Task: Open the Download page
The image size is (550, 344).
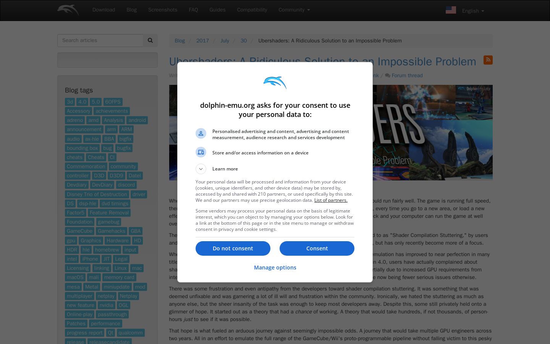Action: [x=104, y=10]
